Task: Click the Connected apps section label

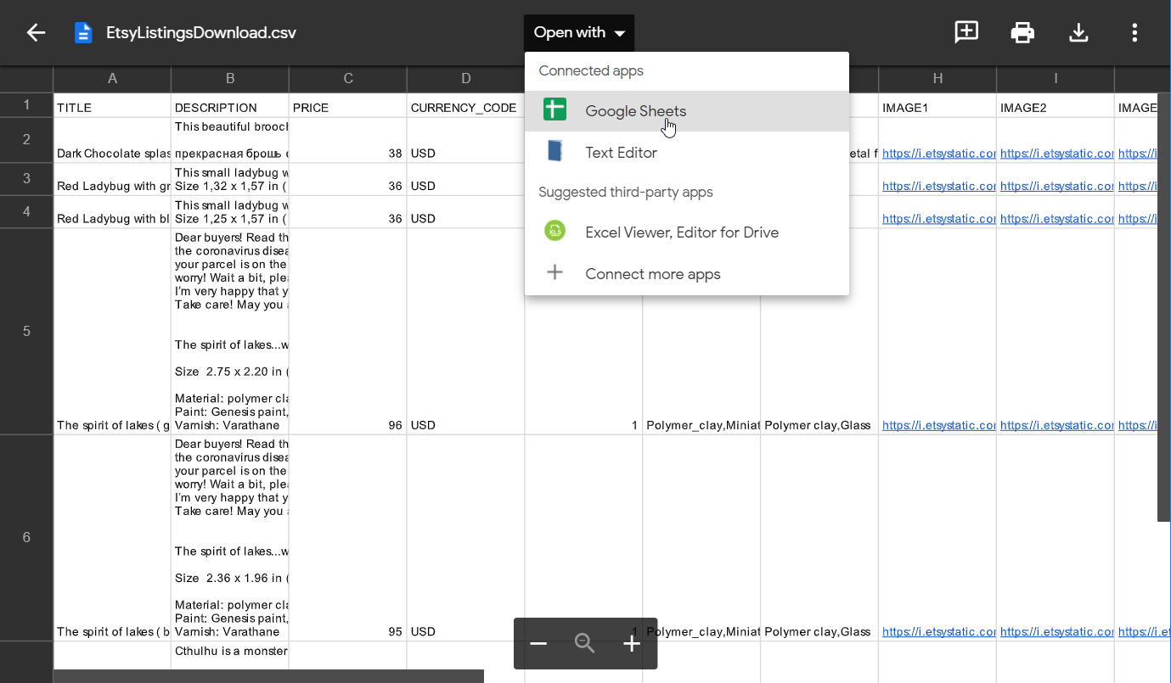Action: coord(591,70)
